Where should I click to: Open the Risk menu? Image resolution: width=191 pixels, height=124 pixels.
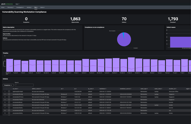[36, 7]
